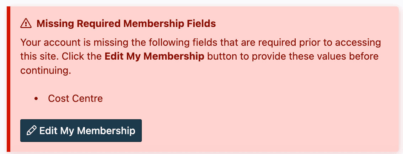Click the warning triangle icon

click(x=26, y=24)
